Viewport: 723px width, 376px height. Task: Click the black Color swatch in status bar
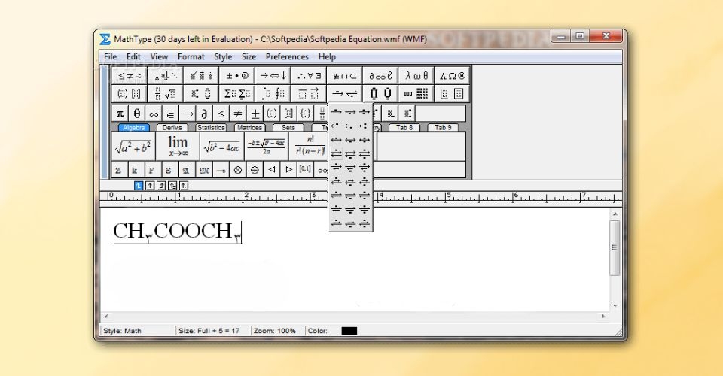349,331
